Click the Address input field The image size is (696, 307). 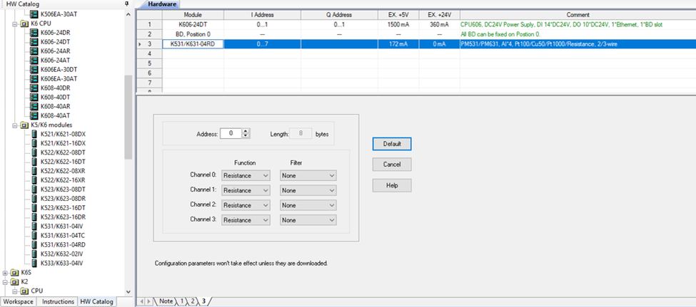click(231, 133)
